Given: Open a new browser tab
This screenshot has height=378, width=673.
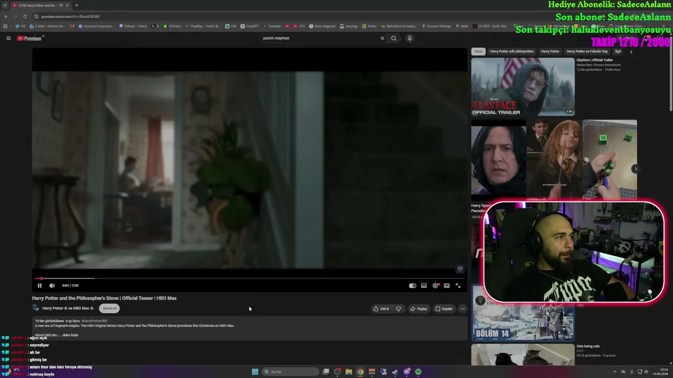Looking at the screenshot, I should pos(77,5).
